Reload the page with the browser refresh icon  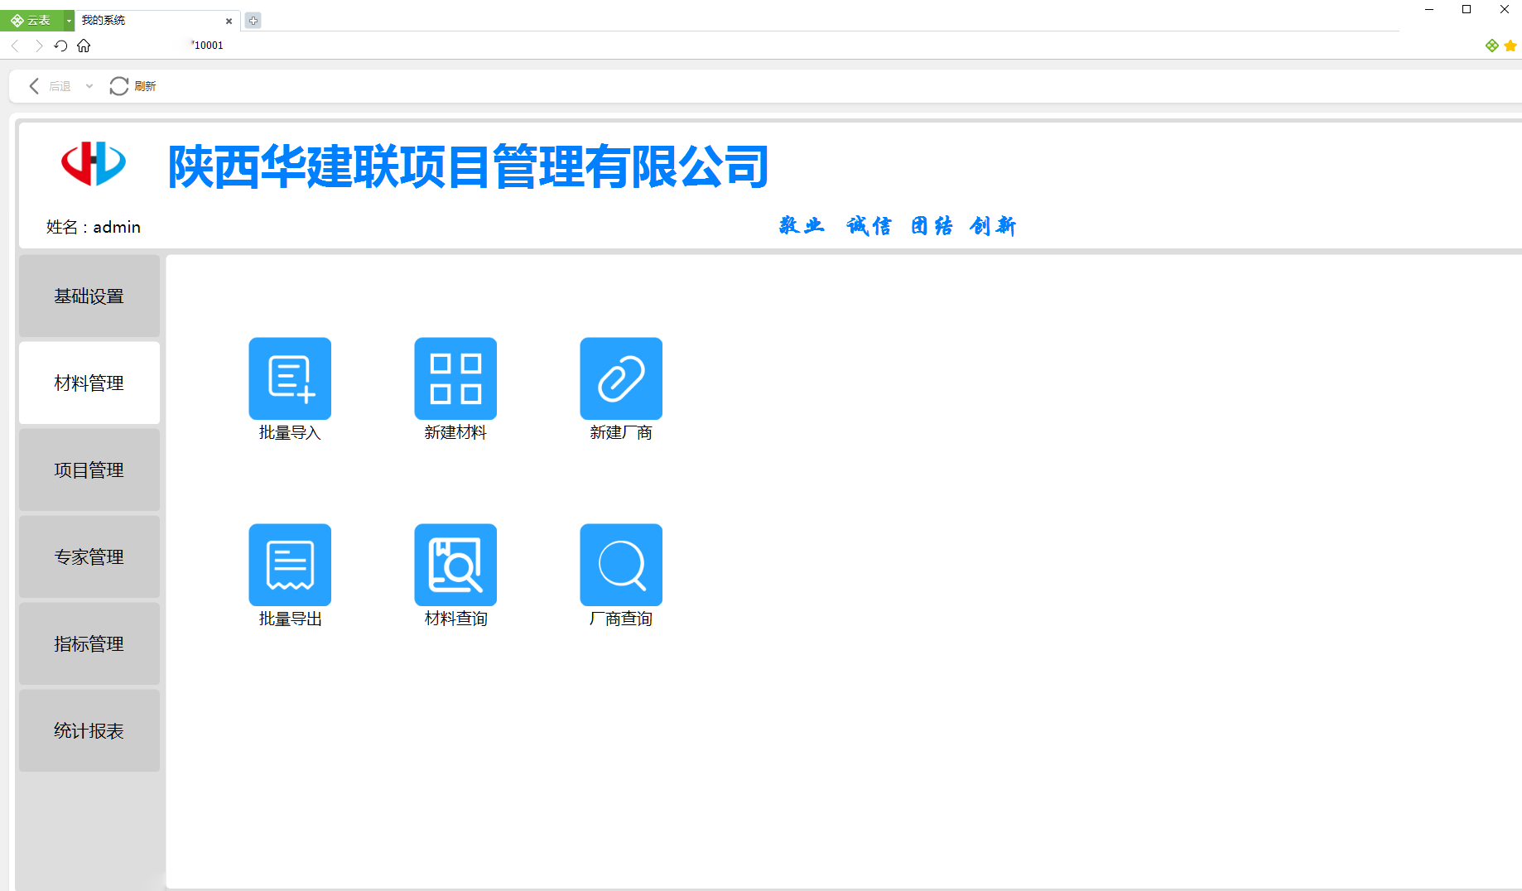(60, 46)
